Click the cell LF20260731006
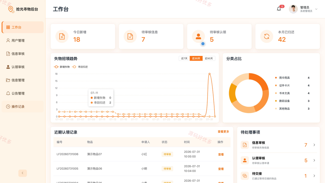The width and height of the screenshot is (325, 183). [67, 154]
